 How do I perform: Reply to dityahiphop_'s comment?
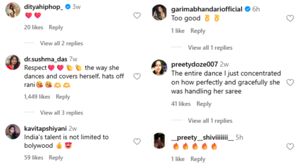56,27
